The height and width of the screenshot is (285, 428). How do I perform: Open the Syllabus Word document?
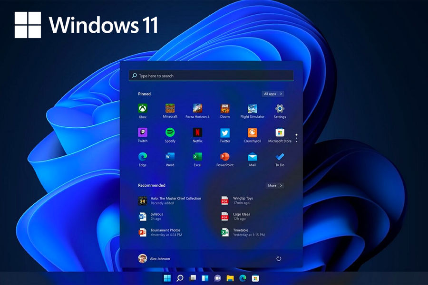(x=157, y=216)
